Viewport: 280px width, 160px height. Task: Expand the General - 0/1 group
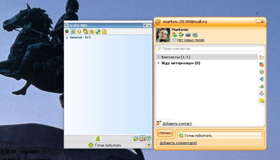pyautogui.click(x=67, y=37)
